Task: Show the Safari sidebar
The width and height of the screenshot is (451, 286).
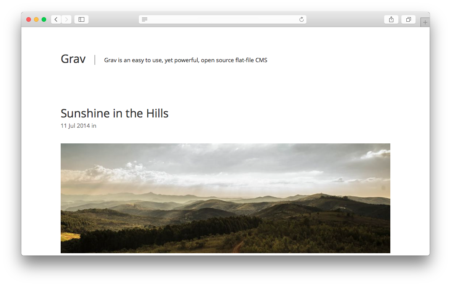Action: (x=81, y=19)
